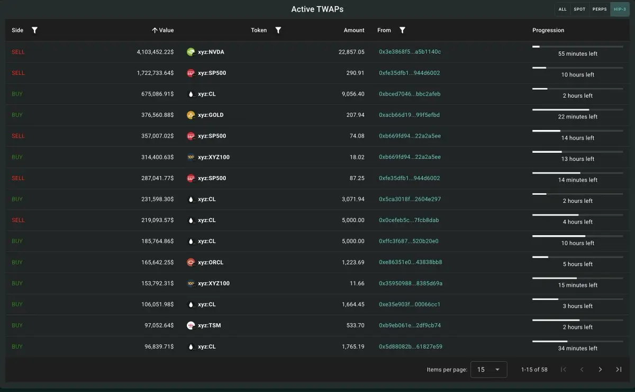
Task: Click the 1,223.69 amount cell
Action: pyautogui.click(x=353, y=262)
